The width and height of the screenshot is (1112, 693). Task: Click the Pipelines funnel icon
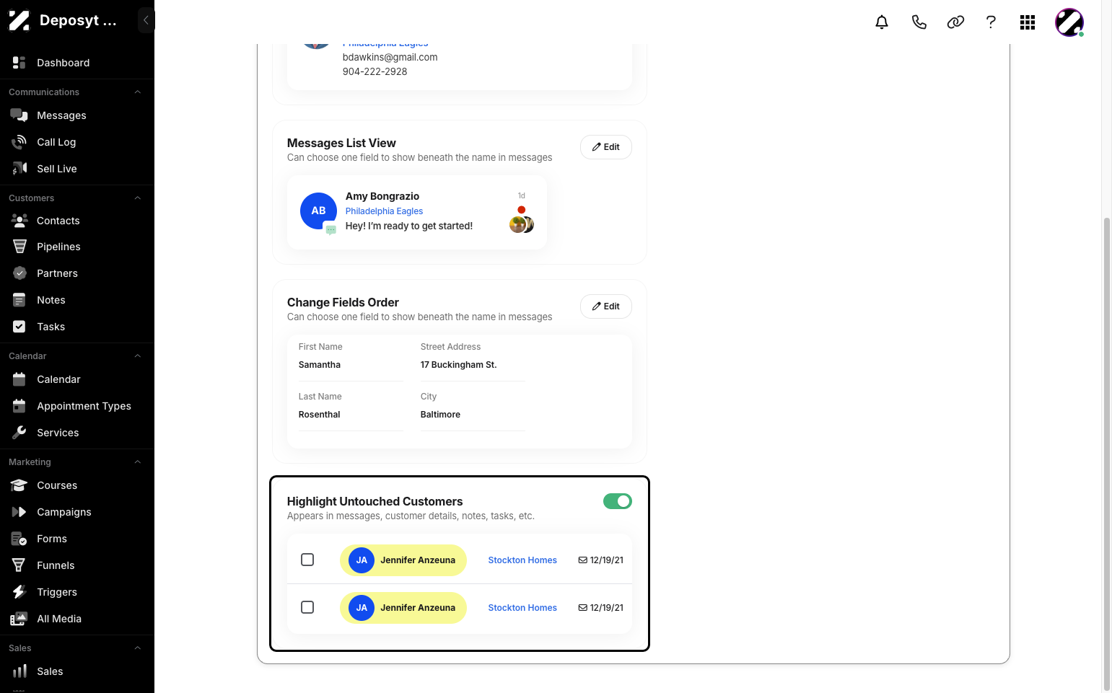tap(19, 247)
